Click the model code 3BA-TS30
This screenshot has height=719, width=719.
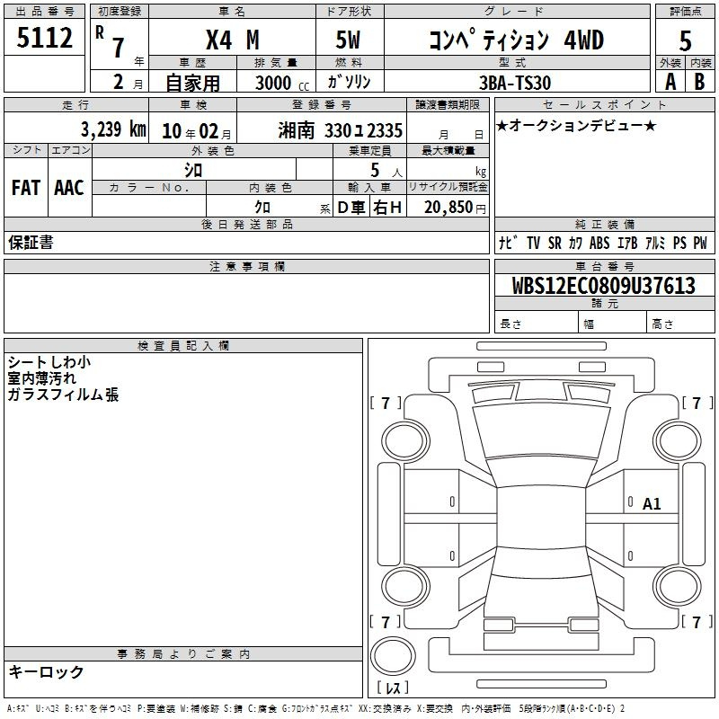[x=515, y=83]
